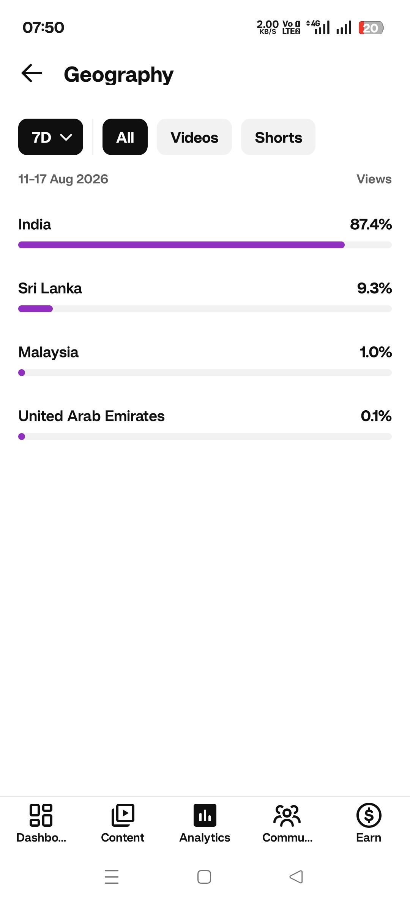Select the Analytics bar chart icon

[205, 815]
